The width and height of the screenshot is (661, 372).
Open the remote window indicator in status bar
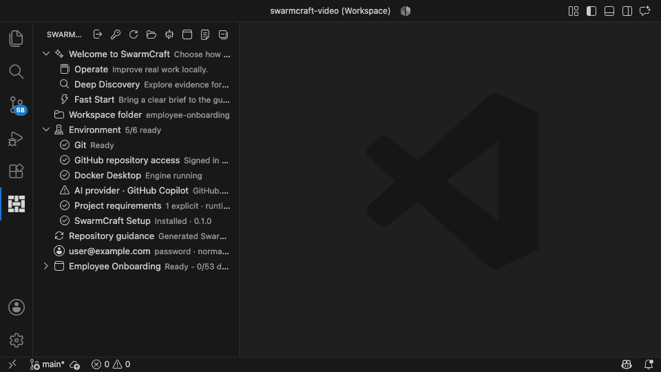12,364
